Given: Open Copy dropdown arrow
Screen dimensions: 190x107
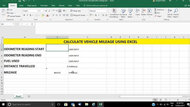Looking at the screenshot, I should click(x=15, y=13).
